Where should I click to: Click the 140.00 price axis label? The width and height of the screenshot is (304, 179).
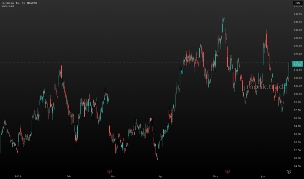[x=298, y=14]
